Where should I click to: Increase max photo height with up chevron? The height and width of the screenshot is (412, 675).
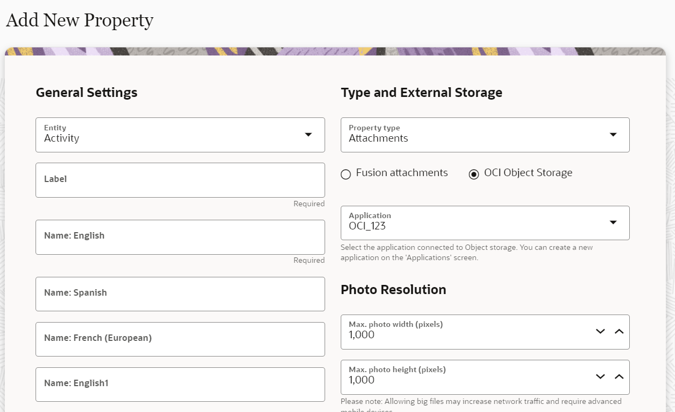tap(619, 376)
